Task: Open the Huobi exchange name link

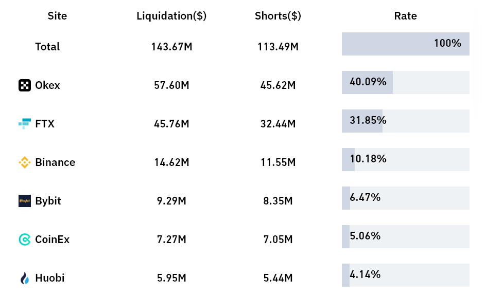Action: tap(50, 278)
